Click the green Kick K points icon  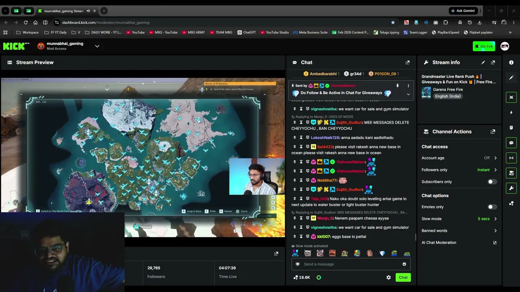click(x=318, y=277)
